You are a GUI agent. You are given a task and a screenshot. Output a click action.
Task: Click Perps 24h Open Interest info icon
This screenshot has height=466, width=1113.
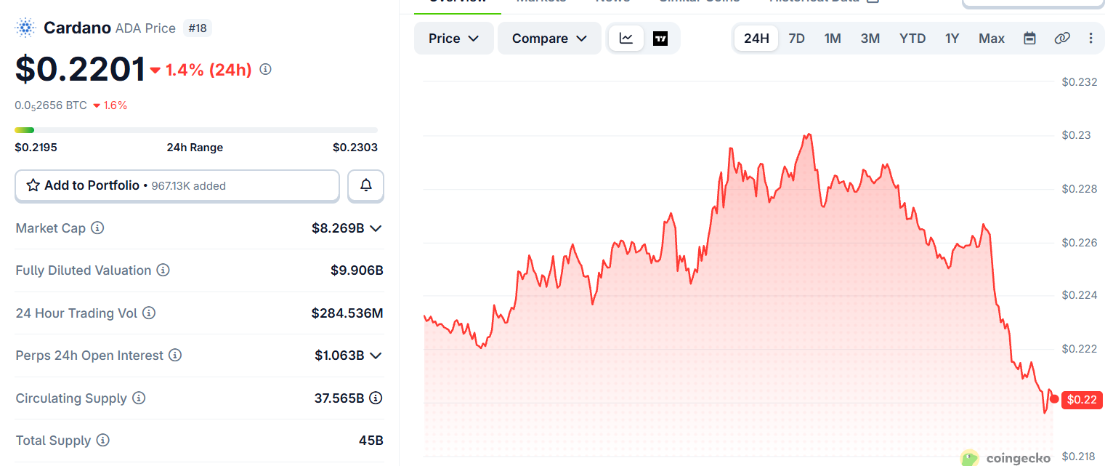tap(175, 355)
